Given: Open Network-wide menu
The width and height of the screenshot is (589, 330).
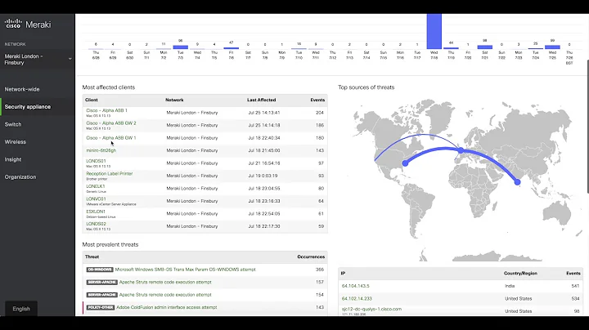Looking at the screenshot, I should point(22,89).
